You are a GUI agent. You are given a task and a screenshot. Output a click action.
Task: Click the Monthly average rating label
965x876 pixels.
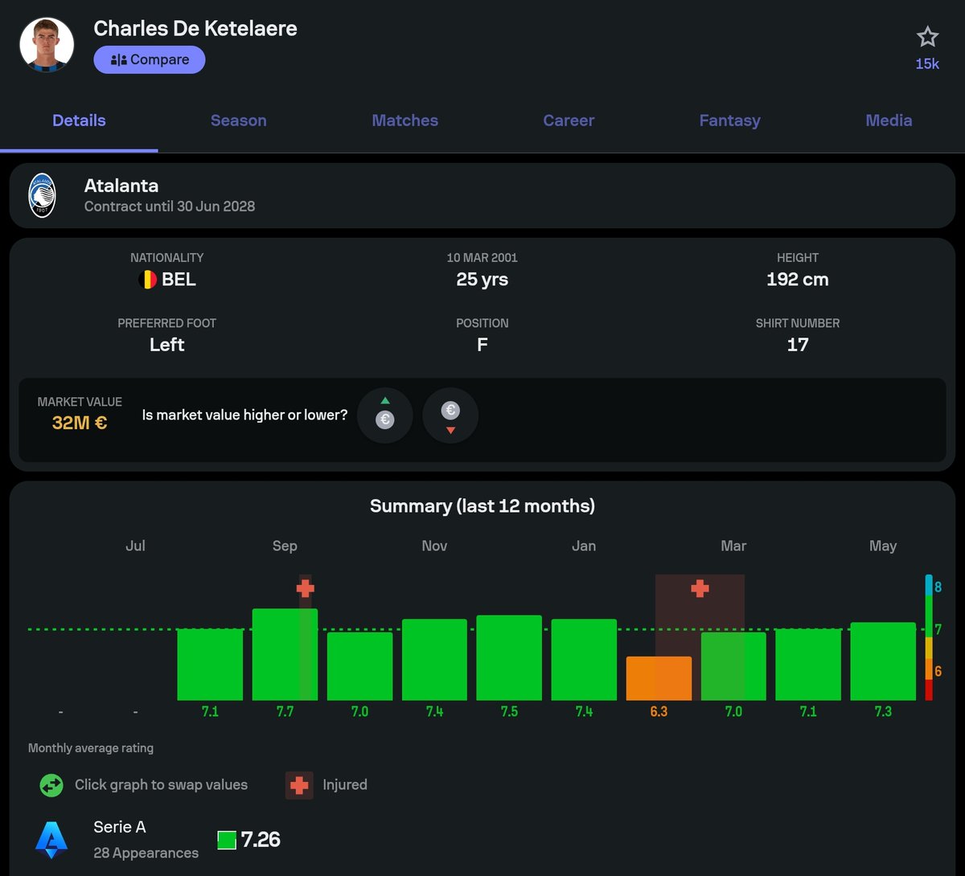click(91, 748)
